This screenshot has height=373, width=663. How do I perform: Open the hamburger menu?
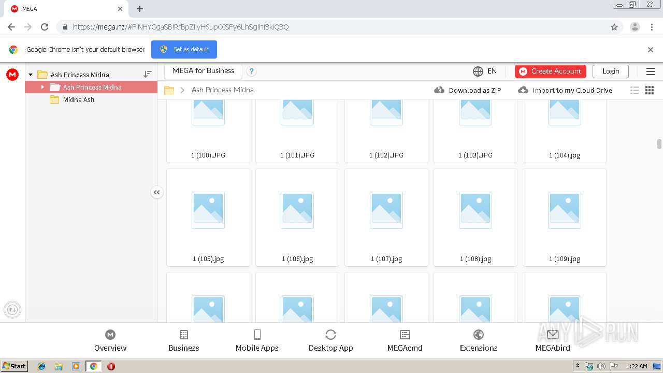[651, 71]
